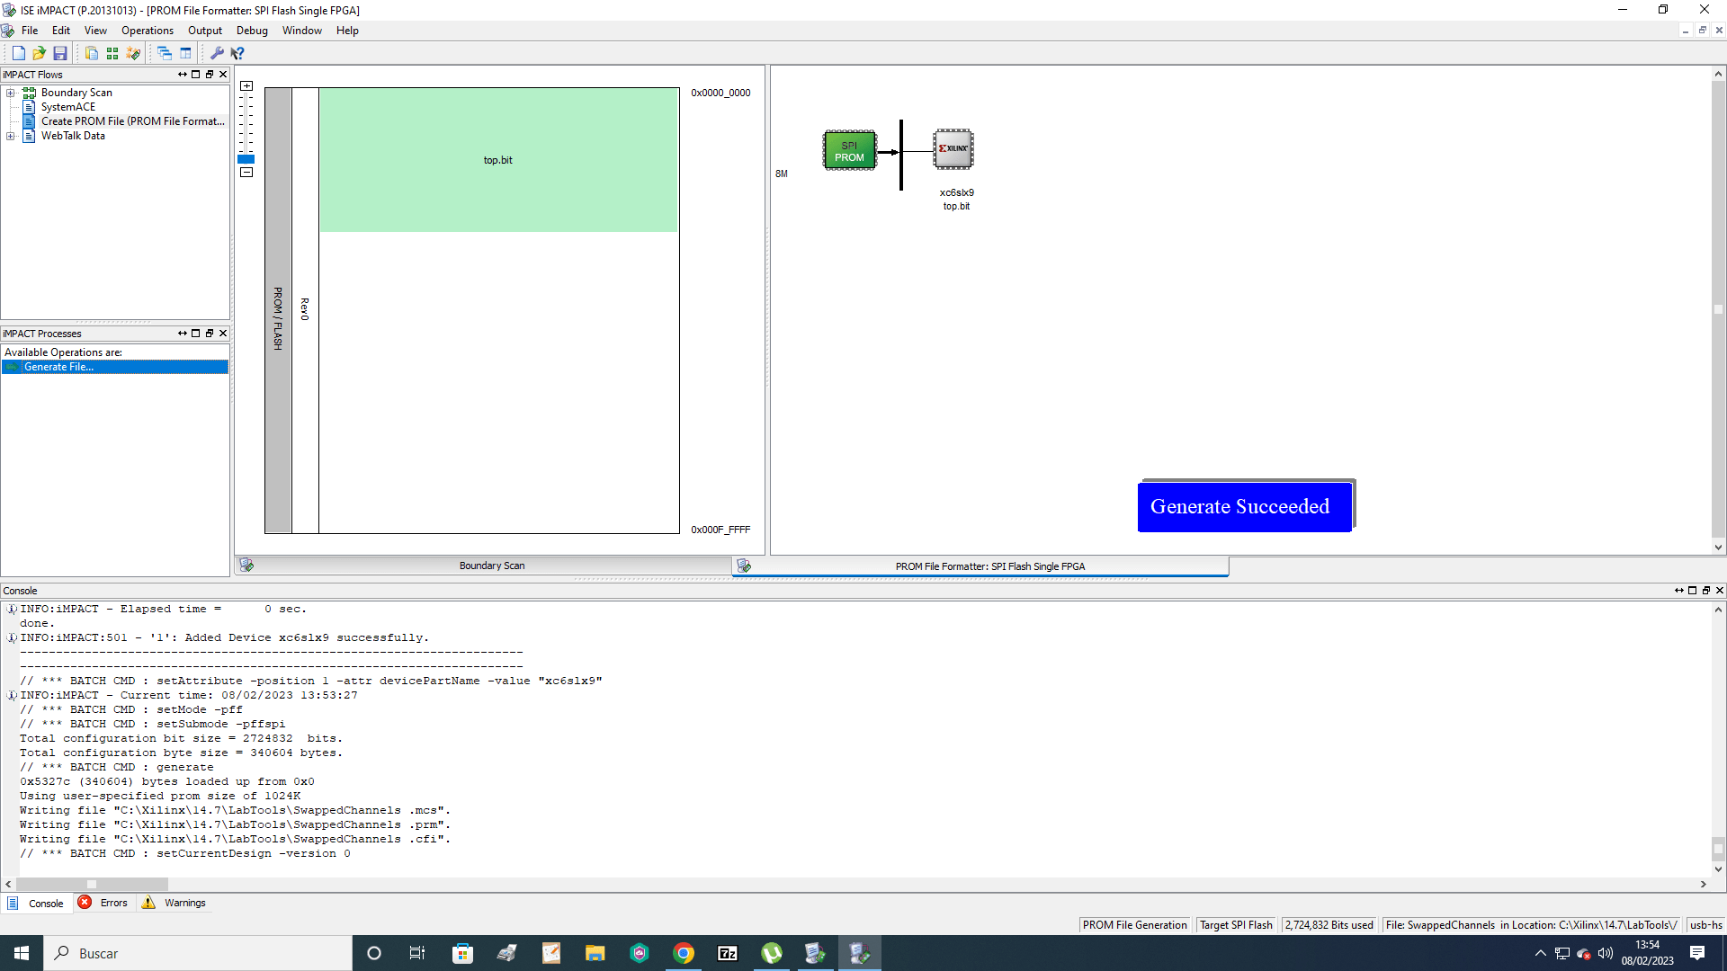
Task: Click the Target SPI Flash status field
Action: (x=1236, y=925)
